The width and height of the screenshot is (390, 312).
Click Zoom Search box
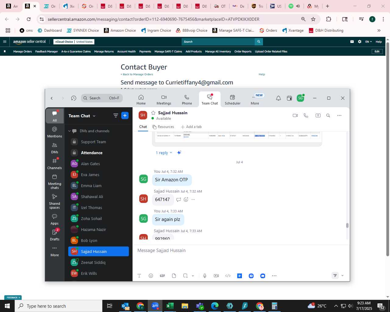tap(102, 98)
